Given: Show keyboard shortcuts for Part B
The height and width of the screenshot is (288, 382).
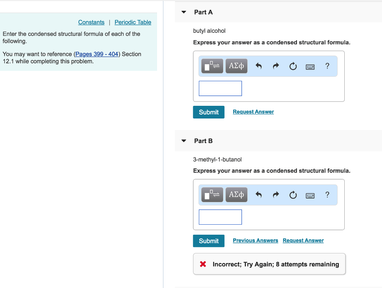Looking at the screenshot, I should (310, 195).
